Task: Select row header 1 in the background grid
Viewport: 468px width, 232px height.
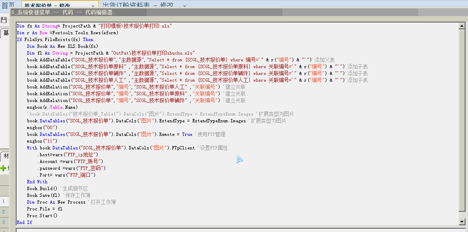Action: pos(4,201)
